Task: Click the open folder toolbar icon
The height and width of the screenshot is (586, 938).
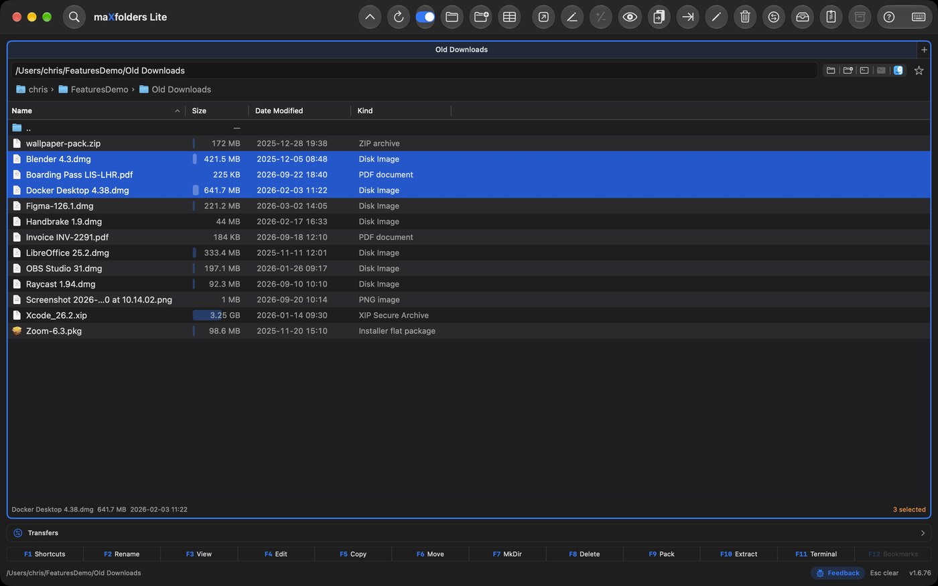Action: click(x=452, y=17)
